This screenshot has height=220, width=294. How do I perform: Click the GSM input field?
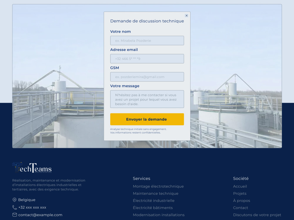(x=147, y=77)
